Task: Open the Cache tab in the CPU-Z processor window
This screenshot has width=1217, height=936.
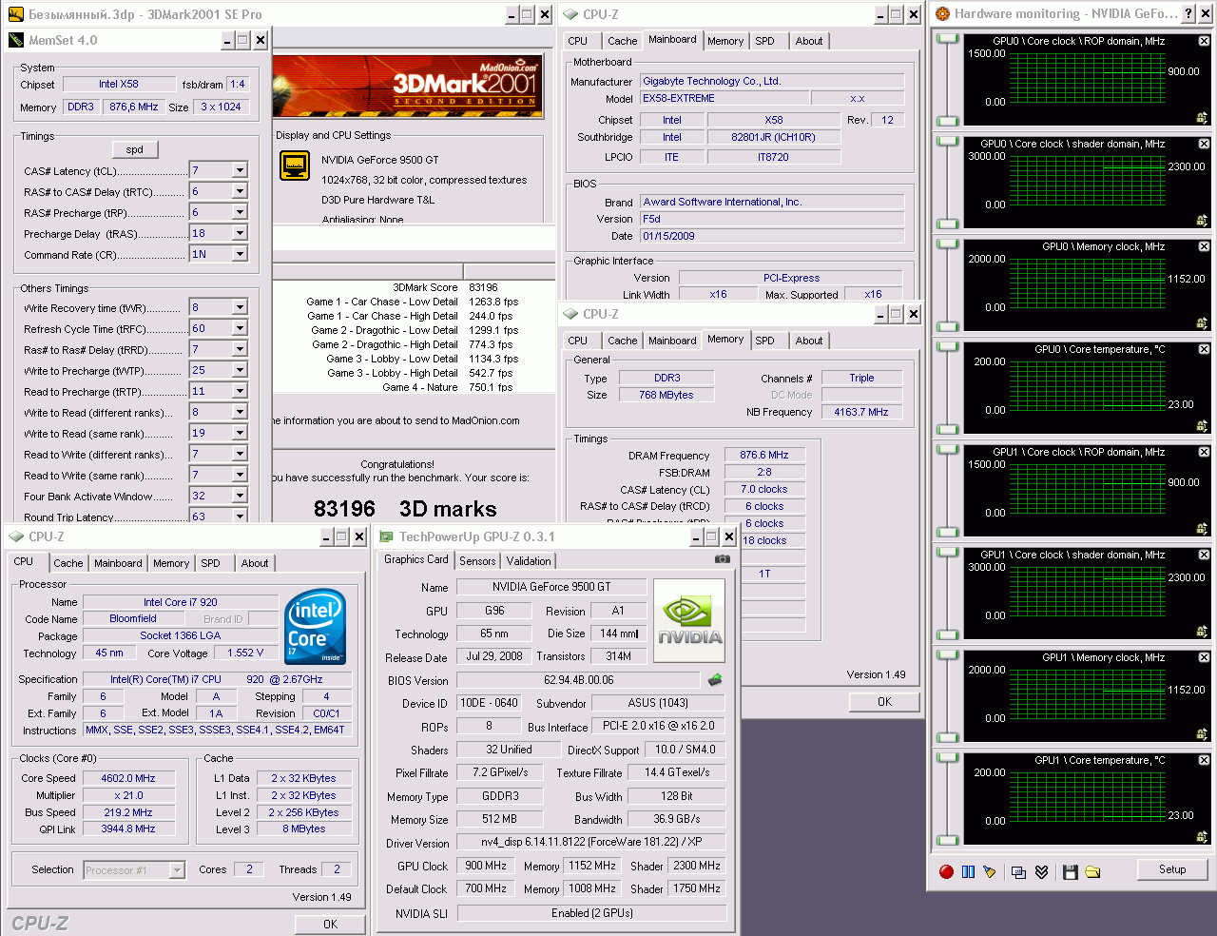Action: [x=68, y=563]
